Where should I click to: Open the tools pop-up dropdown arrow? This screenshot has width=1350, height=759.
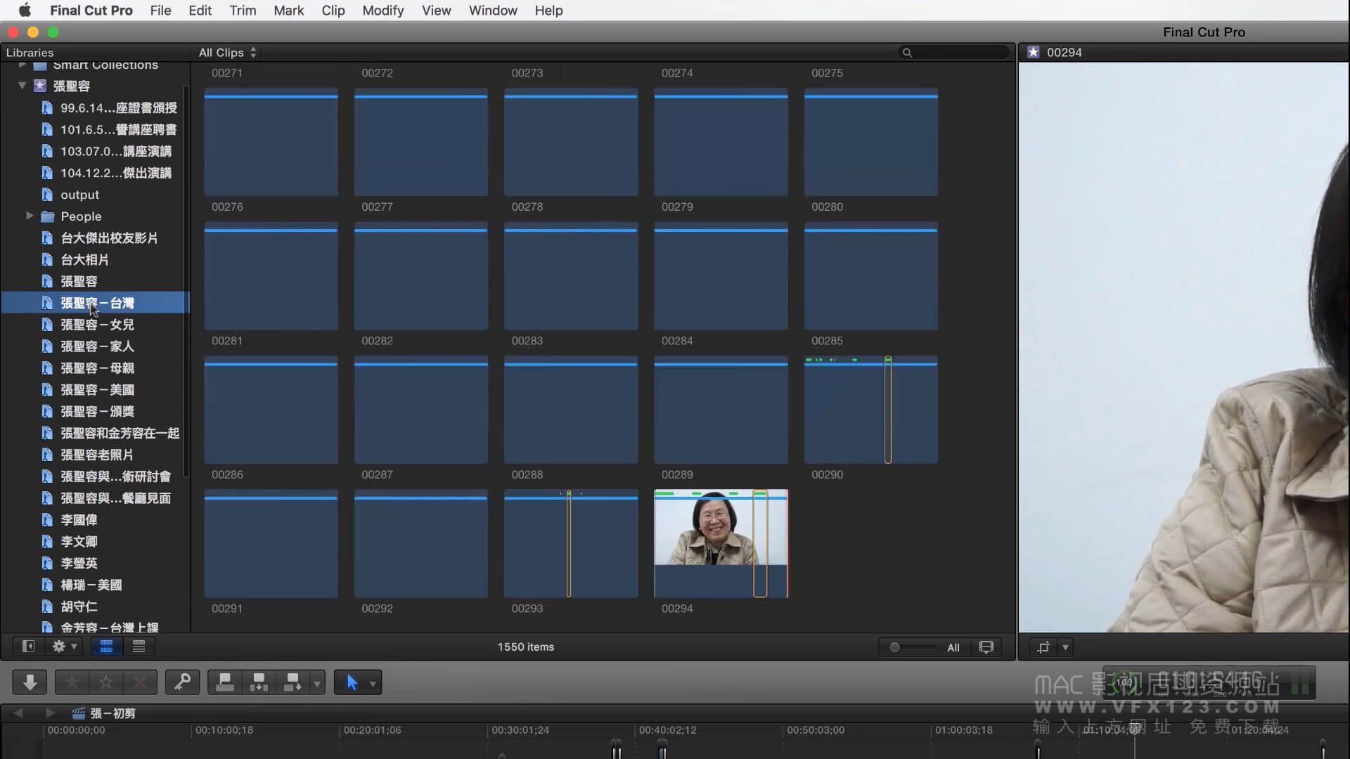pyautogui.click(x=373, y=682)
